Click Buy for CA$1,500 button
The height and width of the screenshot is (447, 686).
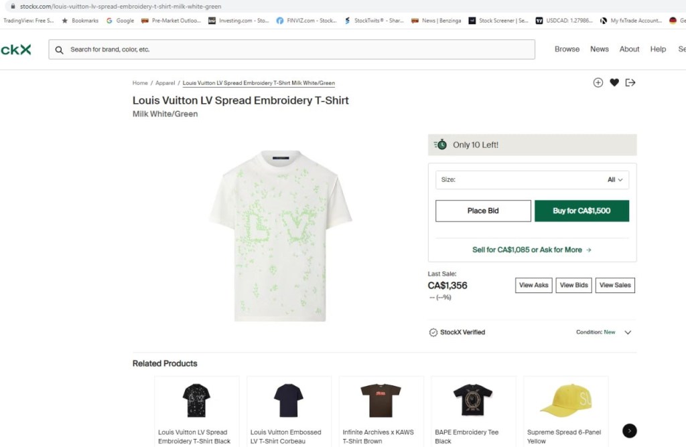click(581, 211)
